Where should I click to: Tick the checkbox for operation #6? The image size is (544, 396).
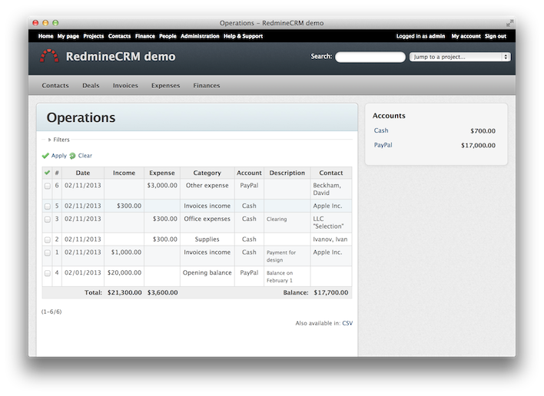(x=47, y=186)
